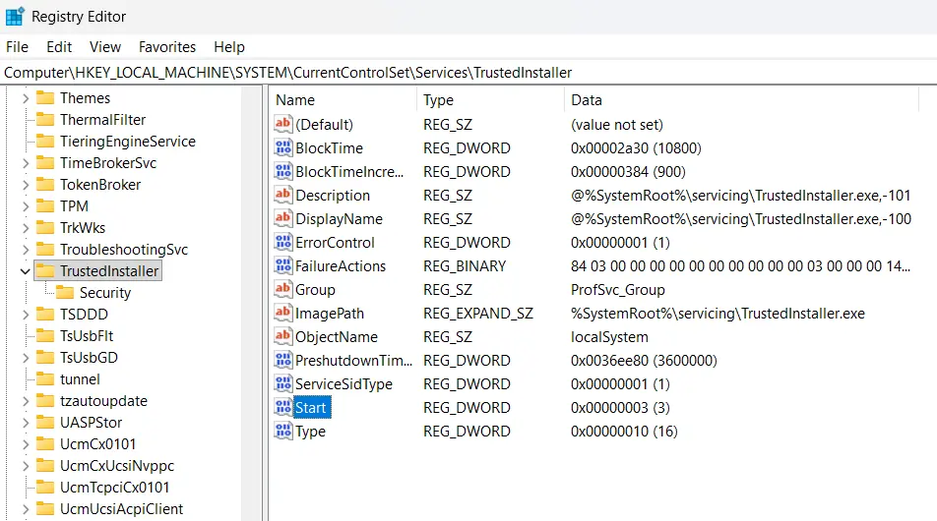
Task: Click the string icon beside Group value
Action: 283,289
